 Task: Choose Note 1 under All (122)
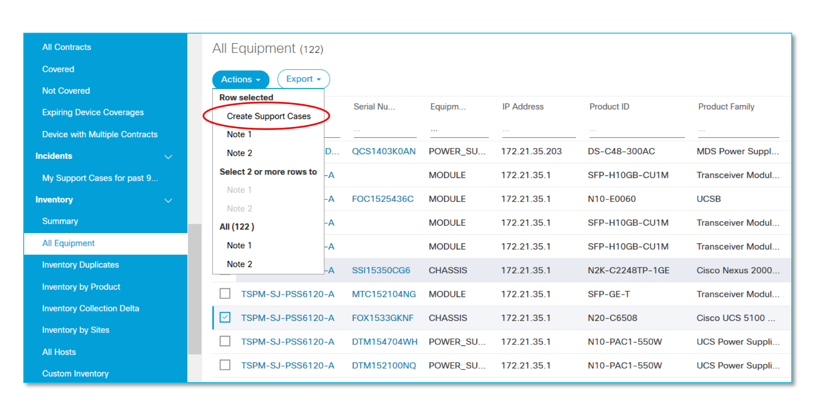[x=239, y=245]
